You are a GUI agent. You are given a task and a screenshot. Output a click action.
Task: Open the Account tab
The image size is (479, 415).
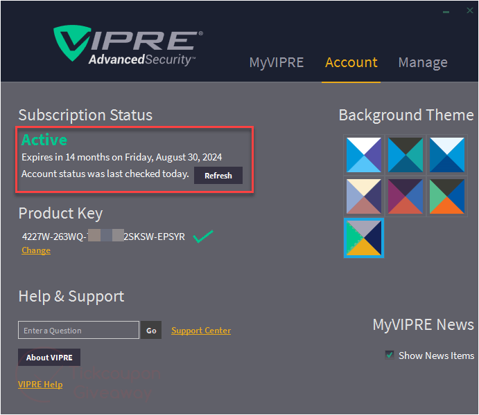351,62
